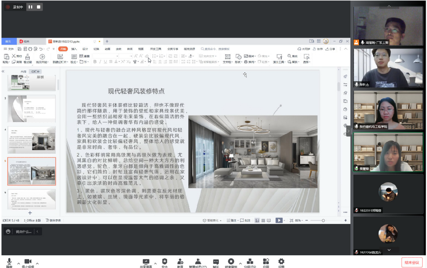Toggle Stop Video camera button
427x268 pixels.
pyautogui.click(x=28, y=262)
